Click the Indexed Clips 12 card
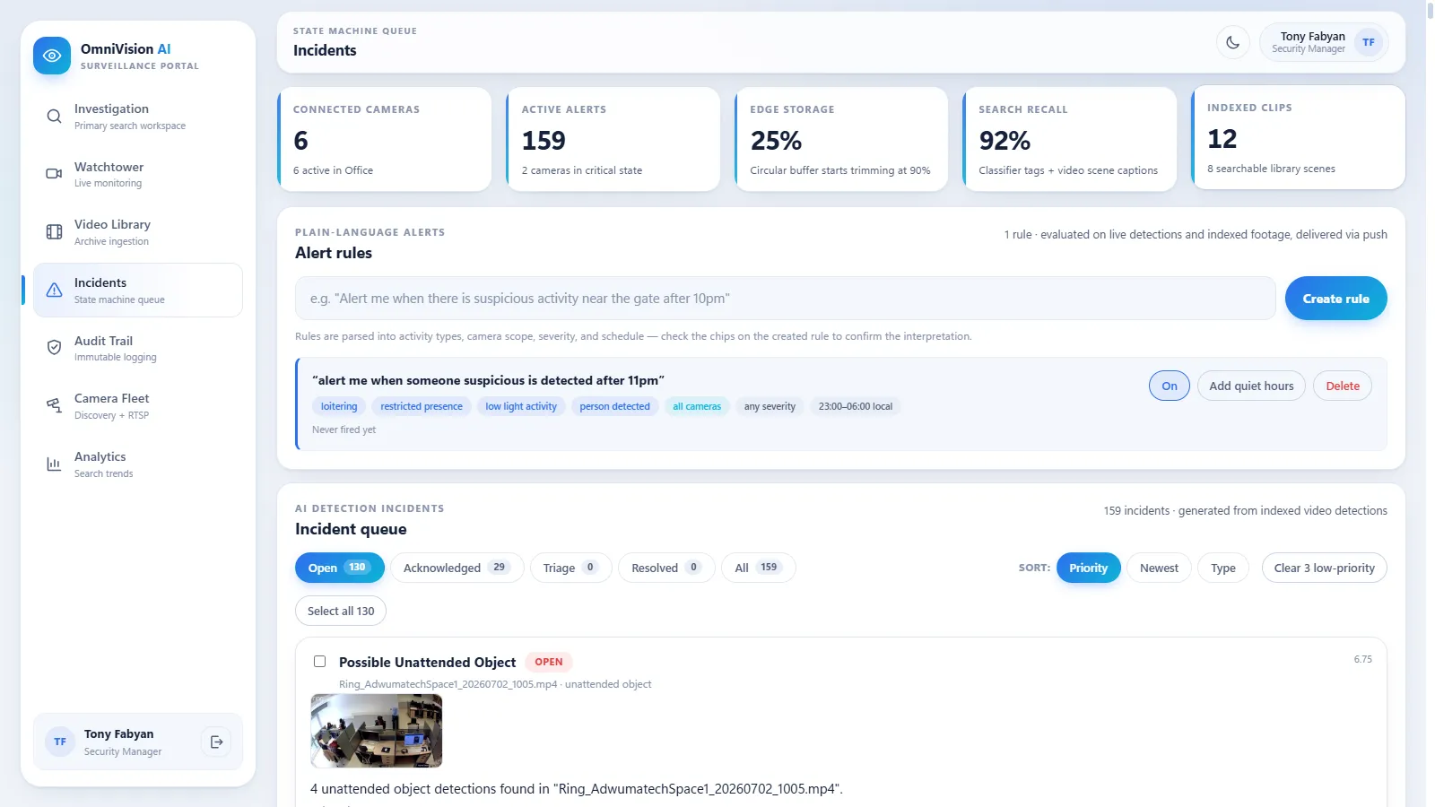The width and height of the screenshot is (1435, 807). point(1299,137)
